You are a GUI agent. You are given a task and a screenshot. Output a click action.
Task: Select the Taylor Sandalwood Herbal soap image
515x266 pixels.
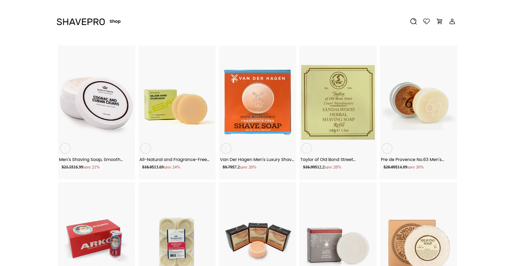click(338, 102)
